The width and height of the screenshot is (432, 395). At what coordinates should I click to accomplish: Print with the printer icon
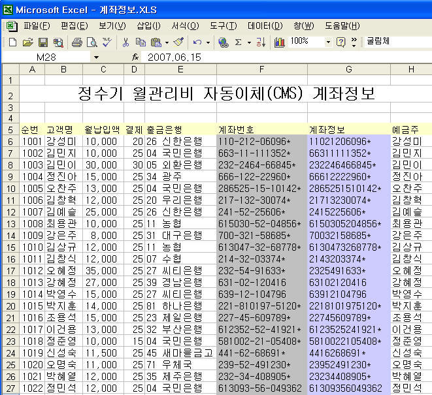coord(77,42)
